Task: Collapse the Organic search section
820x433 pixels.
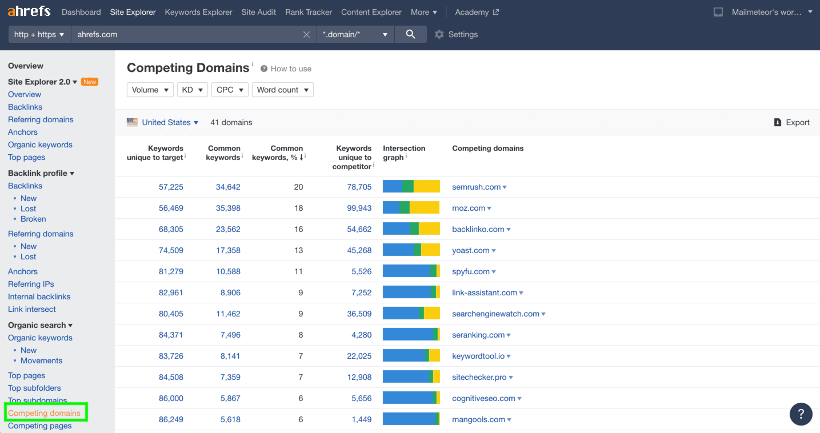Action: click(41, 325)
